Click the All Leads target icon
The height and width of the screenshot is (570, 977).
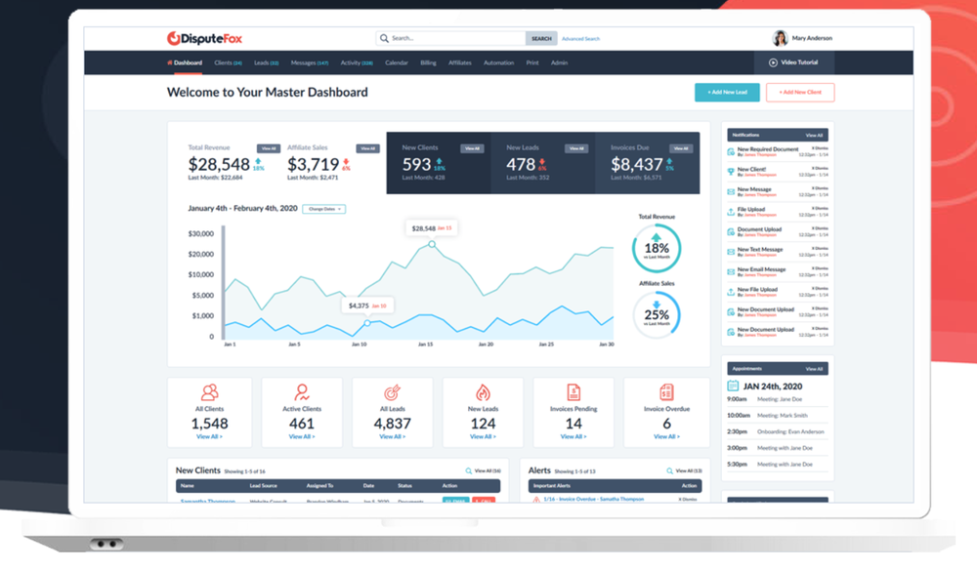tap(392, 392)
